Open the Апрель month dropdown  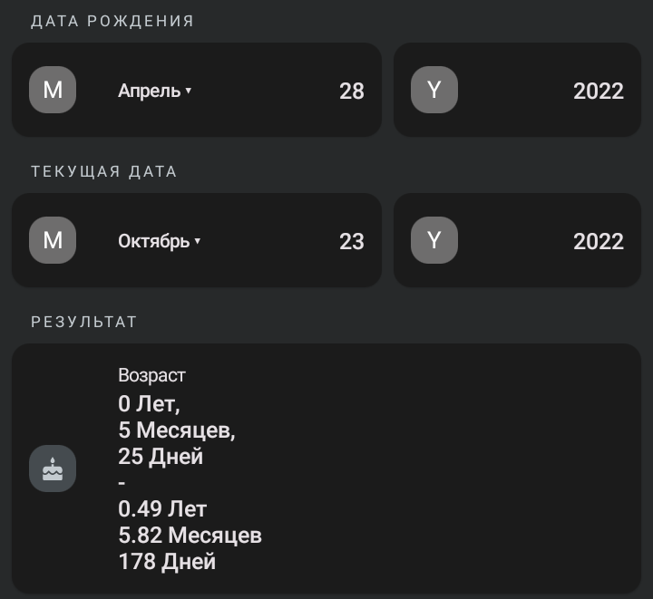pyautogui.click(x=154, y=91)
